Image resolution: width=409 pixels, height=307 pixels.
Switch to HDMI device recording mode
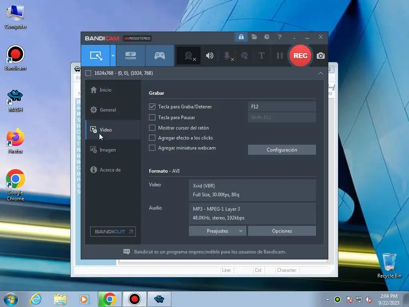131,56
